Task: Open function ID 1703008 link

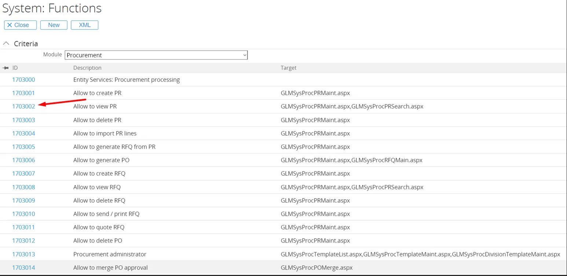Action: 23,187
